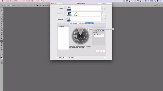Viewport: 163px width, 91px height.
Task: Select Guardar radial menu segment
Action: point(85,32)
